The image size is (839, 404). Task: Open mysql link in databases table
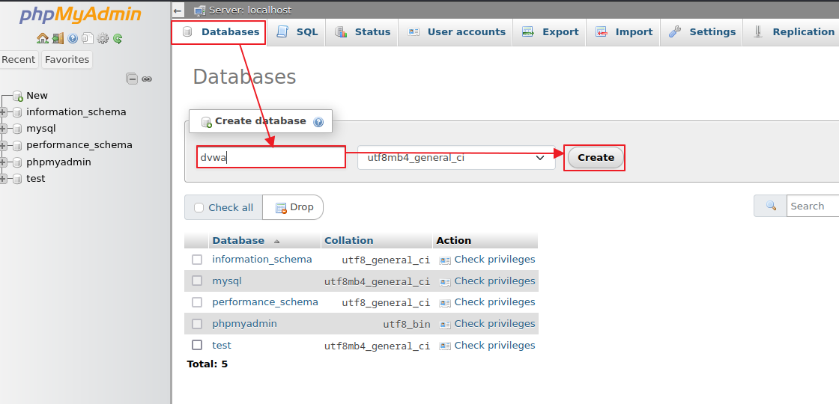point(227,281)
